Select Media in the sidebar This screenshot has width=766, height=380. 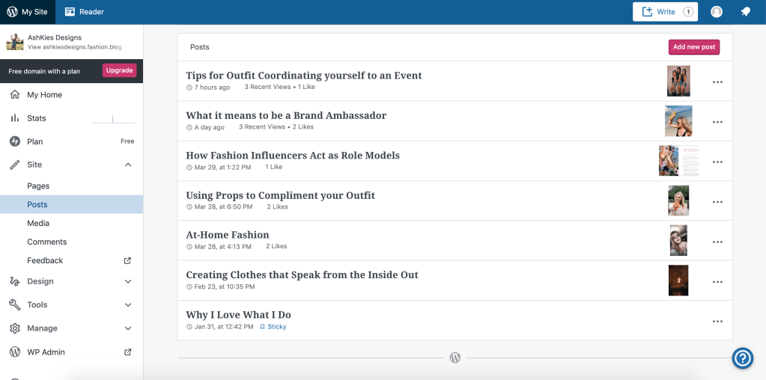click(38, 223)
